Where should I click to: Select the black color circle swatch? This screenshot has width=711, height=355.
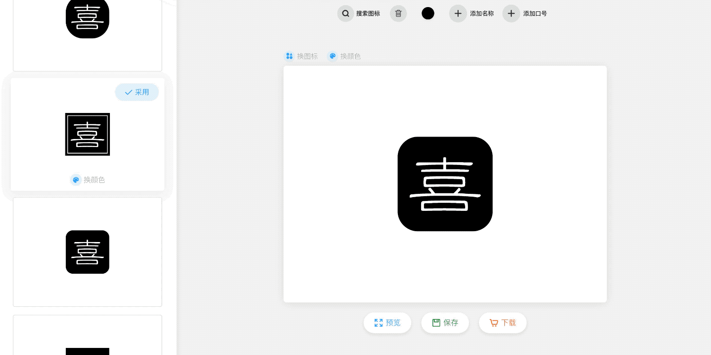428,13
